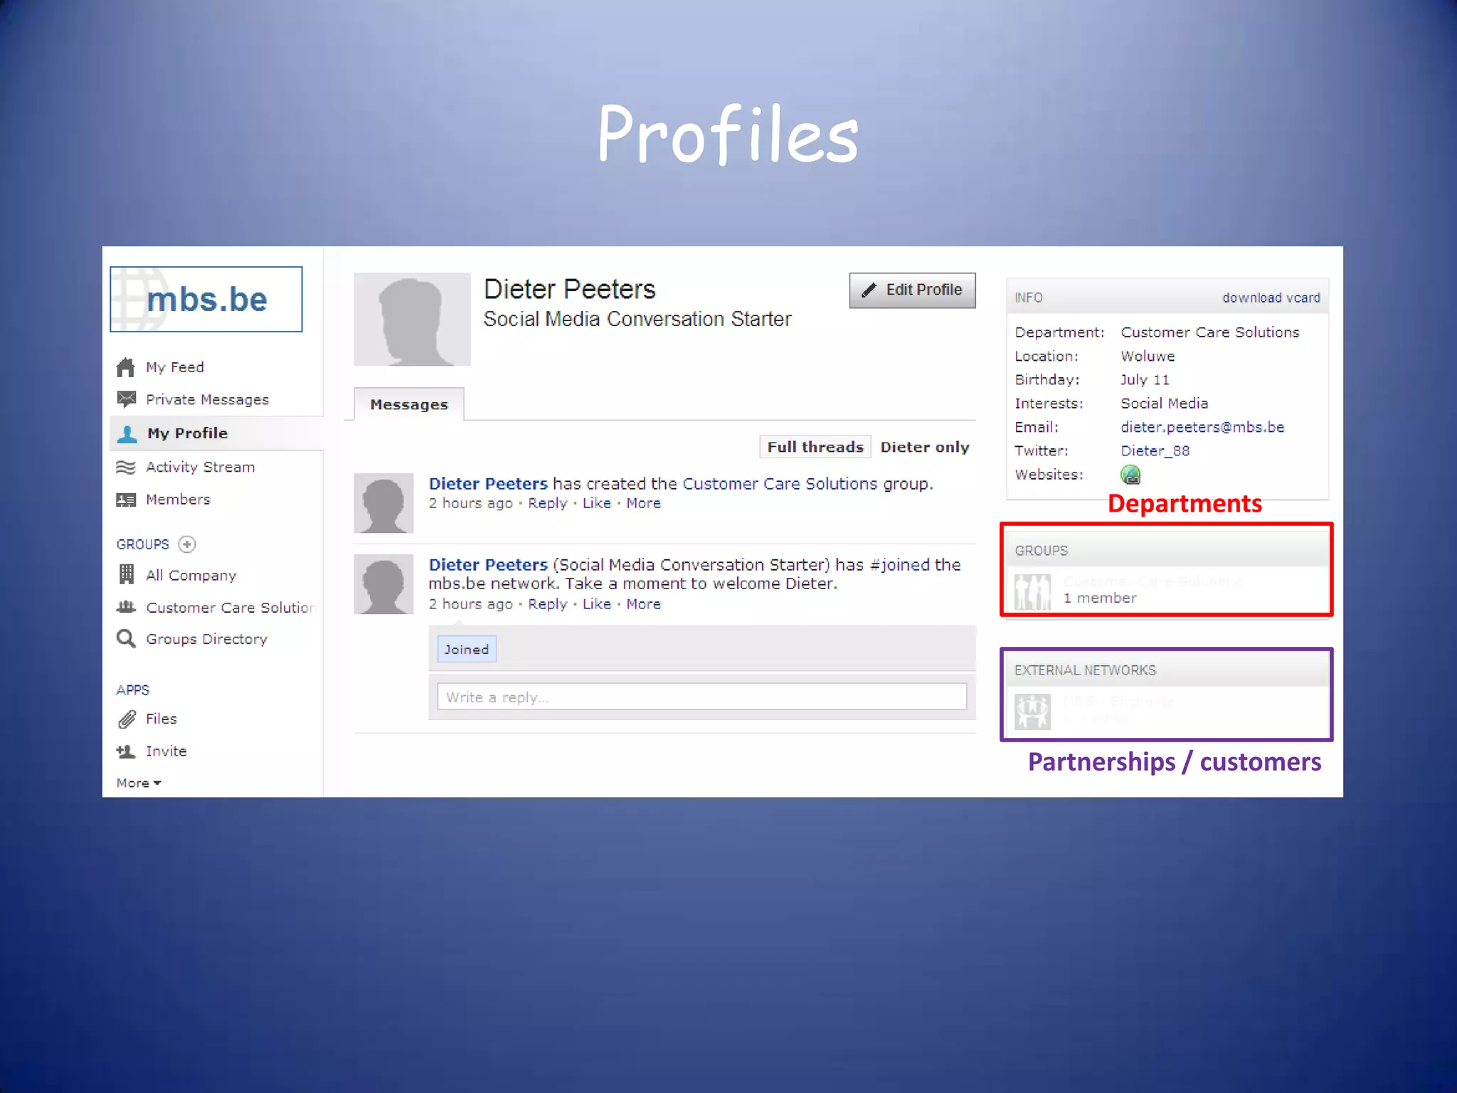
Task: Click avatar beside created group message
Action: click(383, 503)
